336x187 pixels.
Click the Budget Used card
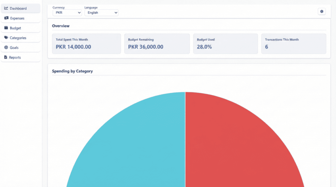tap(225, 43)
